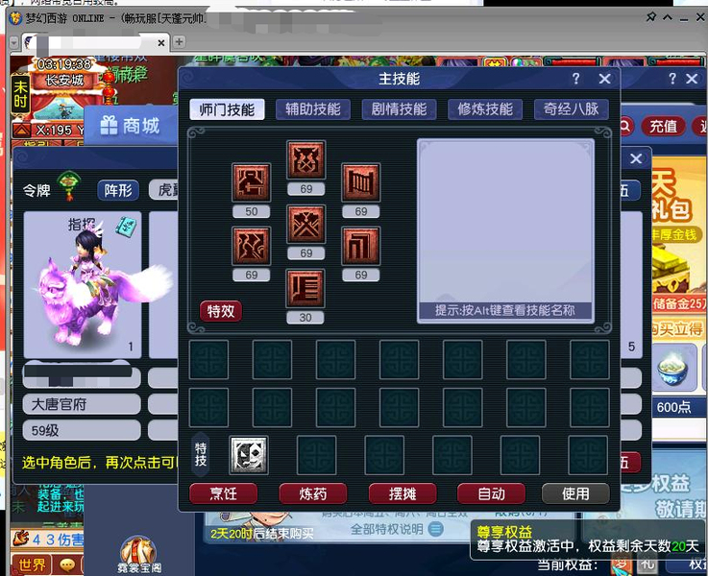Click the 摆摊 stall button

[403, 493]
